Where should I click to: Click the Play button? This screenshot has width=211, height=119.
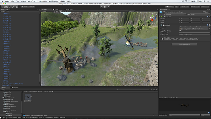101,7
